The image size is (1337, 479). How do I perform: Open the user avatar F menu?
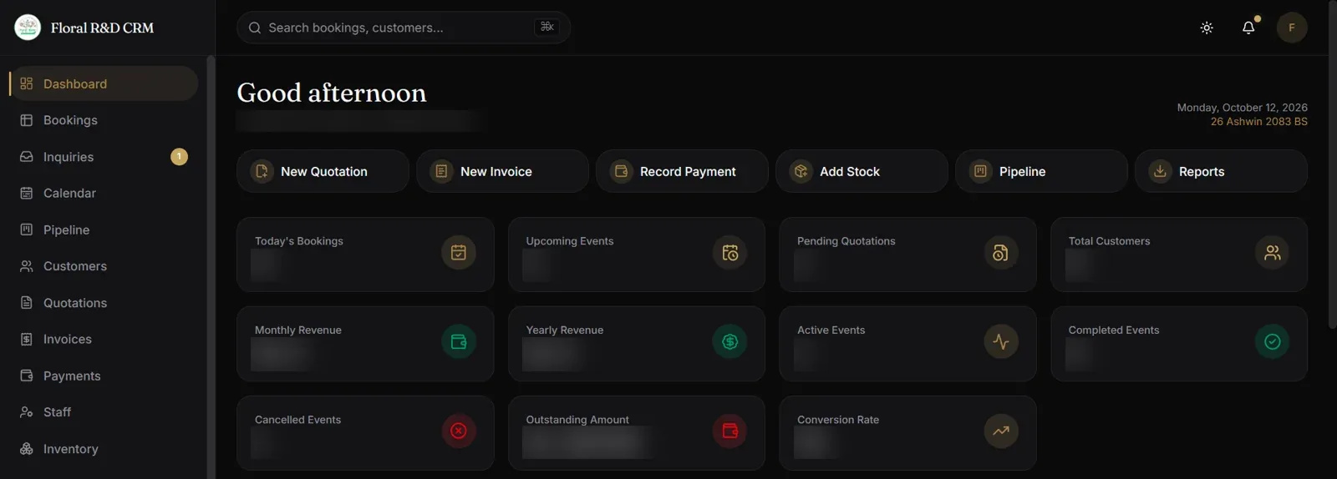pyautogui.click(x=1292, y=28)
